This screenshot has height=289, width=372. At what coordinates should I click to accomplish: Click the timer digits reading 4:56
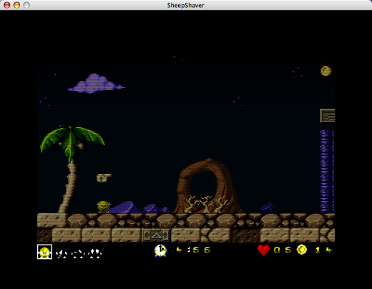[193, 250]
